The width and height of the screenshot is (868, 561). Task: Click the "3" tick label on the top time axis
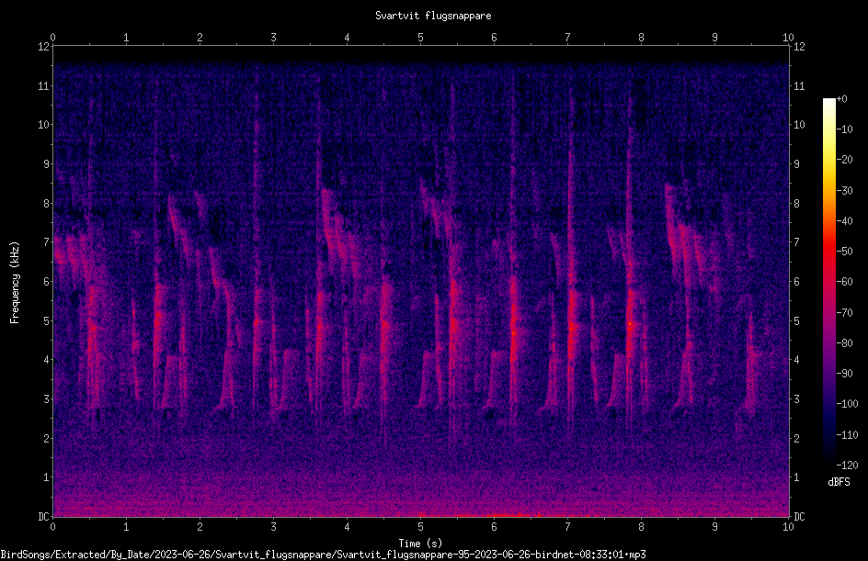273,38
